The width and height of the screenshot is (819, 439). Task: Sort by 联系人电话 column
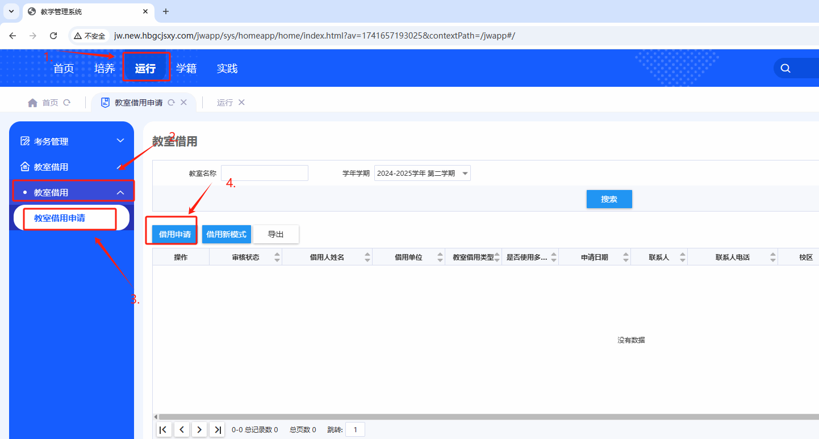pos(773,257)
